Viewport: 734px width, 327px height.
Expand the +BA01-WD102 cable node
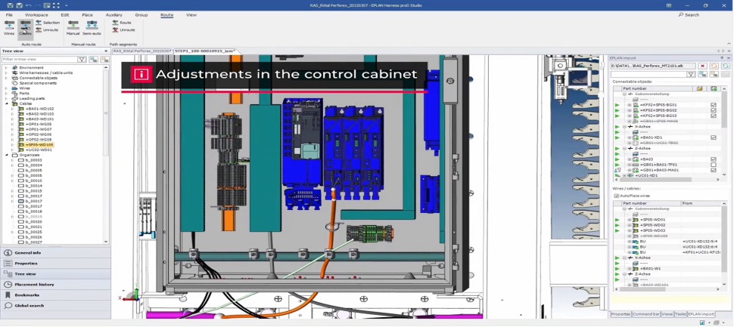tap(13, 109)
